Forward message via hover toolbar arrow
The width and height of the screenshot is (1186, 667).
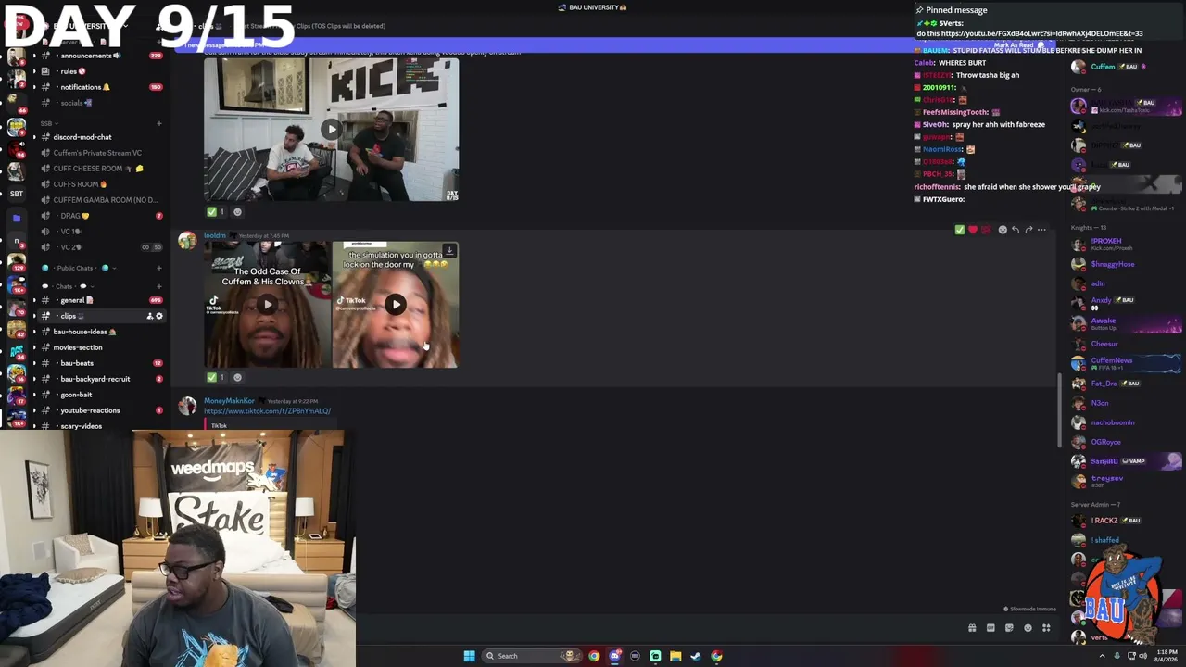click(x=1028, y=230)
